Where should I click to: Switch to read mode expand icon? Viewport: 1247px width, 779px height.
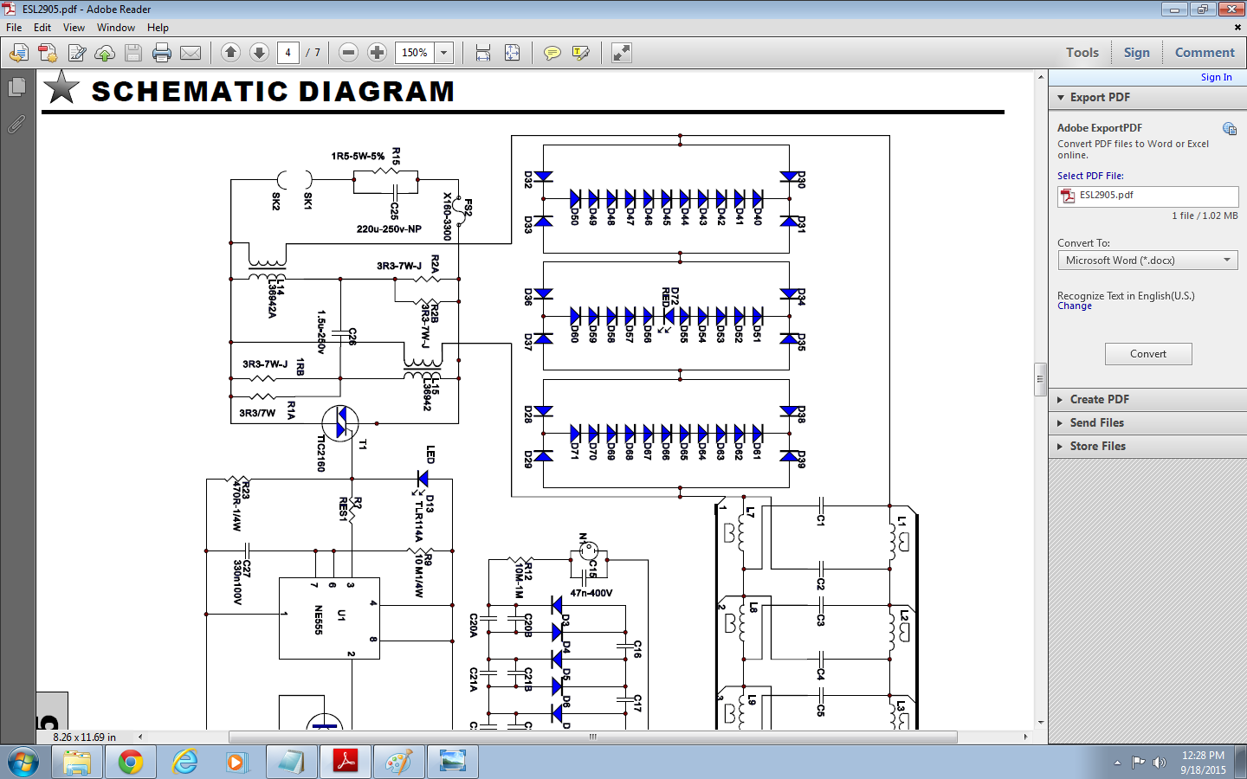click(621, 53)
